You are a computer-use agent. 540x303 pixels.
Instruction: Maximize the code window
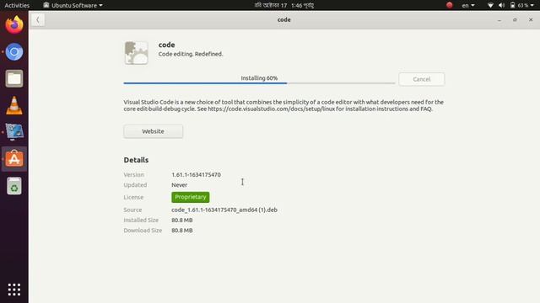tap(515, 20)
